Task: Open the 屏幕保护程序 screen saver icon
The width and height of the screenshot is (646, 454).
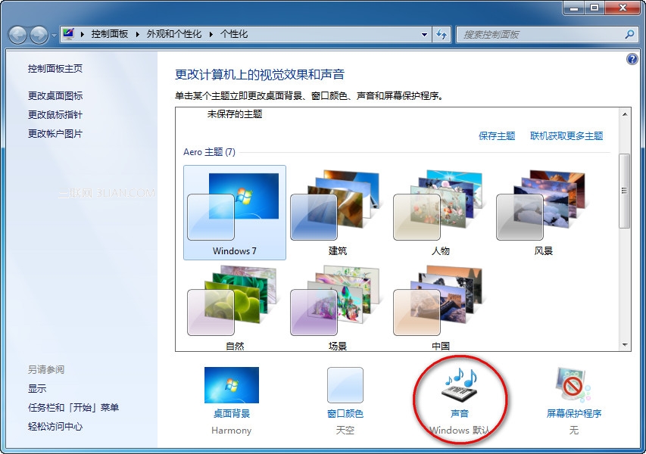Action: click(573, 387)
